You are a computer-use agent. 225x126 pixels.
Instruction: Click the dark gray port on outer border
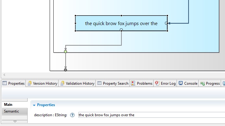click(x=65, y=70)
